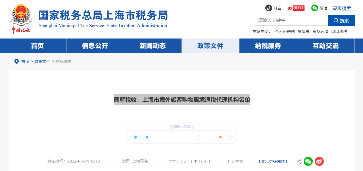The height and width of the screenshot is (171, 363).
Task: Click the Weibo 加关注 follow button
Action: [x=296, y=8]
